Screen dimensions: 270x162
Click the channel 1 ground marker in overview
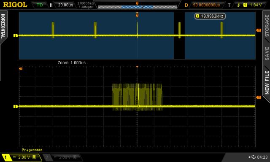point(16,35)
